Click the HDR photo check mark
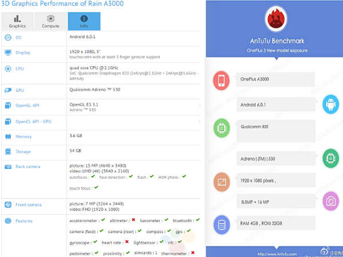The height and width of the screenshot is (257, 343). (184, 176)
